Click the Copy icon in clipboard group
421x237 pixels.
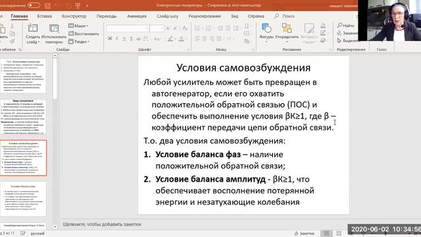click(x=12, y=34)
